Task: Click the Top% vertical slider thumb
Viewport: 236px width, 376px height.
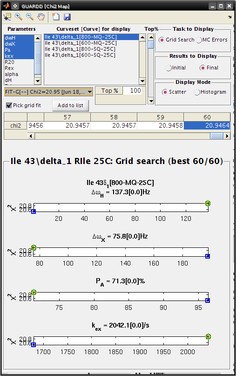Action: [151, 45]
